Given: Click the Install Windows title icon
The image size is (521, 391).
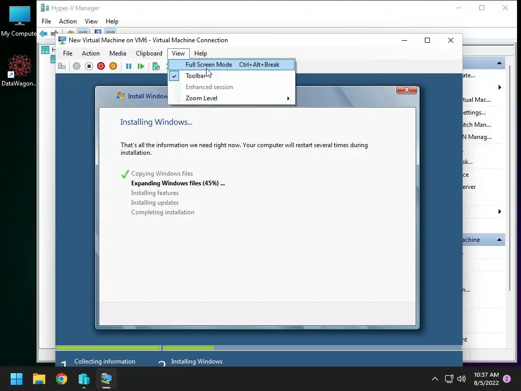Looking at the screenshot, I should click(120, 96).
